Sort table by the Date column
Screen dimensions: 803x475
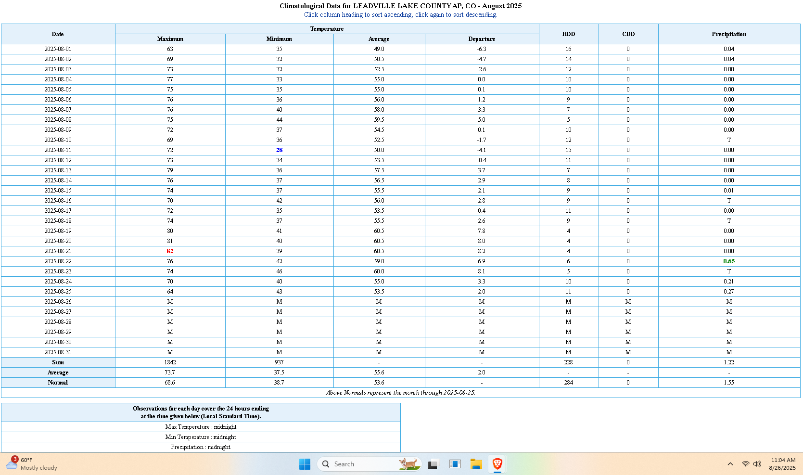pos(58,34)
